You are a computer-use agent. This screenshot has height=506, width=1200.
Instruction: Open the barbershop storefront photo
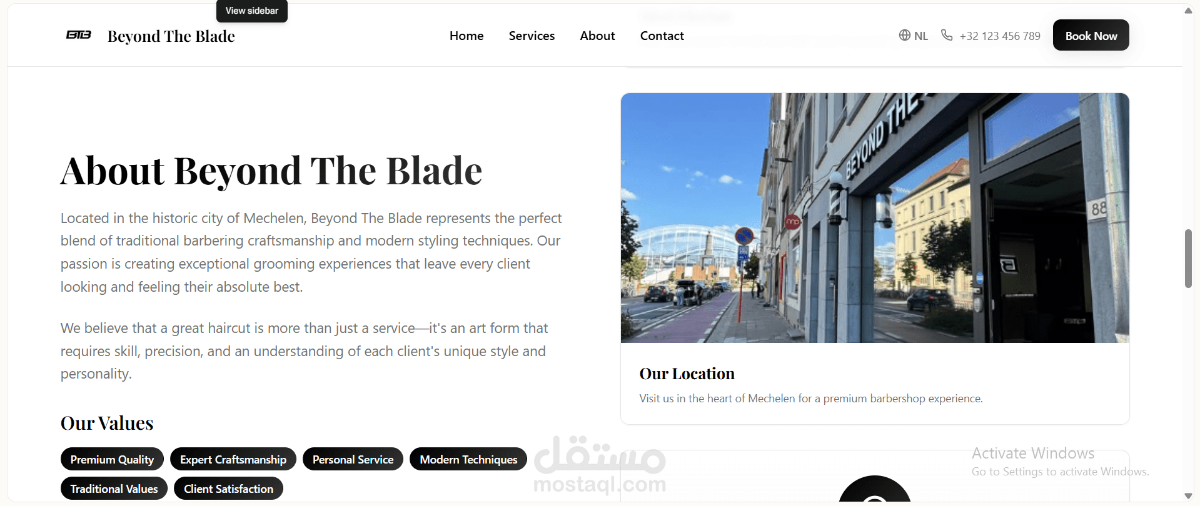[x=875, y=218]
